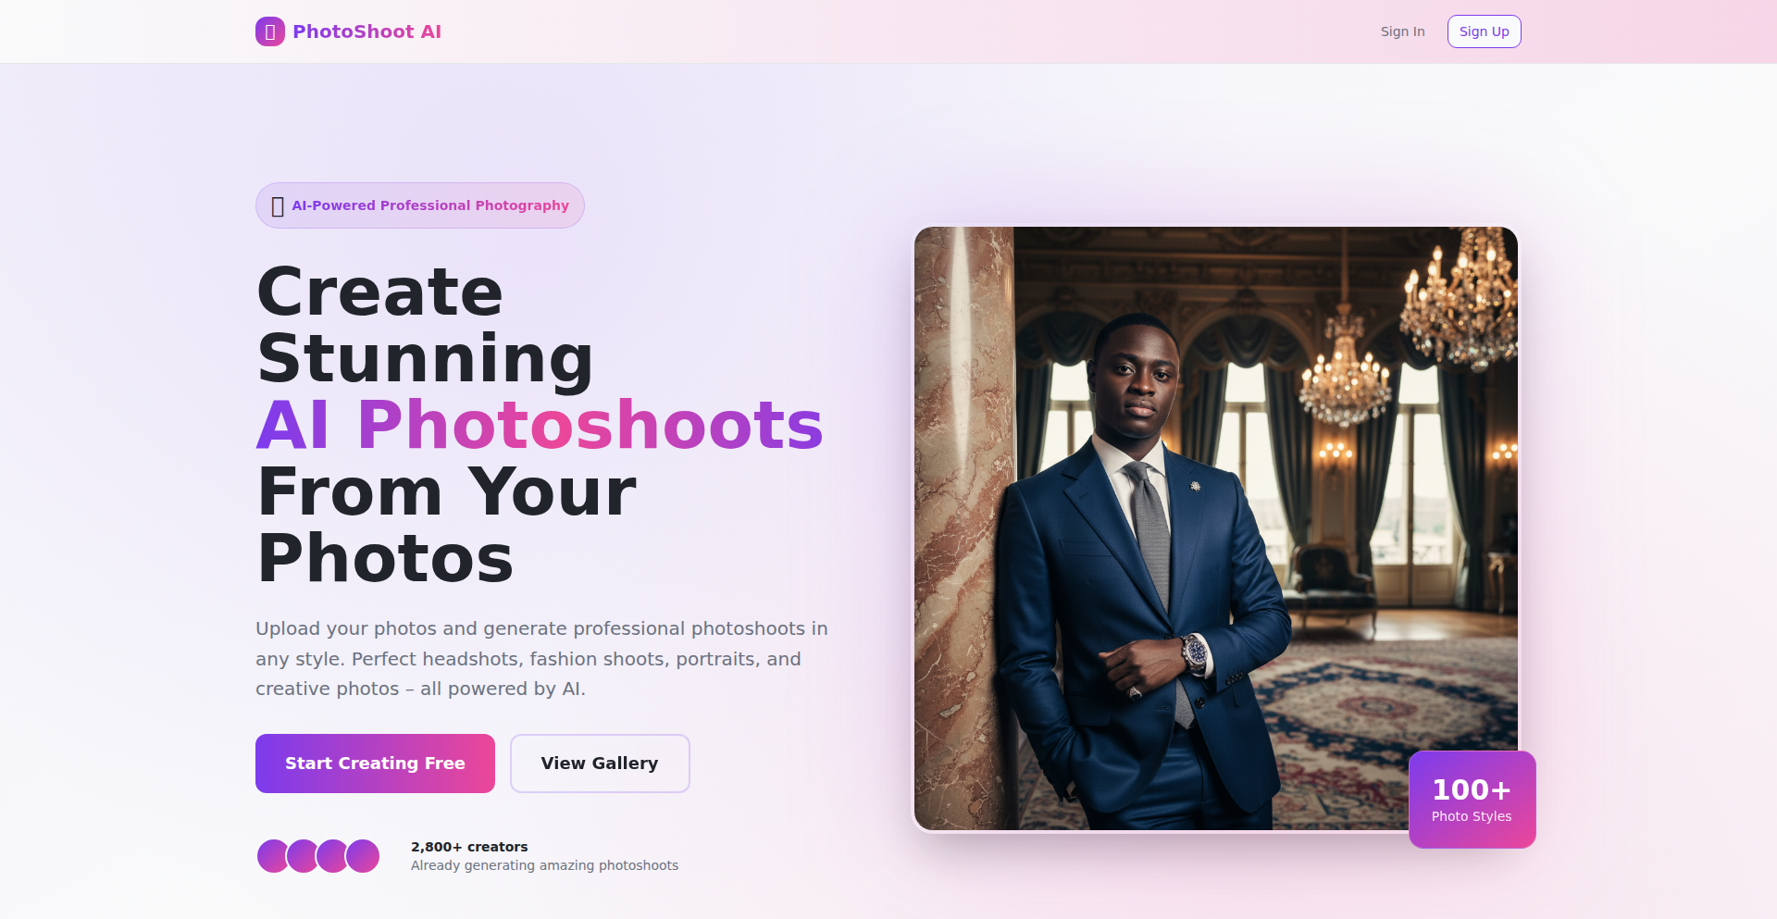Click the man in blue suit photo
Viewport: 1777px width, 919px height.
(1215, 528)
